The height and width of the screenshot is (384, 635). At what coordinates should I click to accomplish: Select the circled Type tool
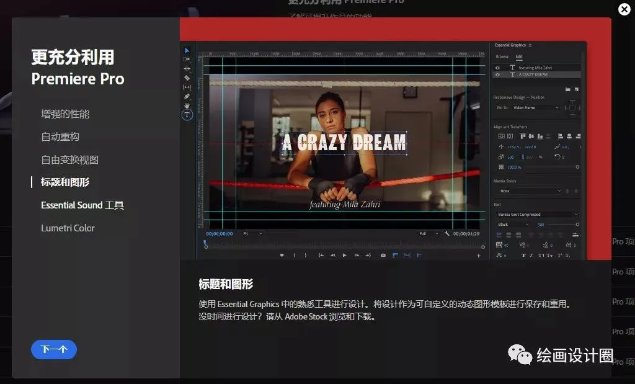[187, 115]
